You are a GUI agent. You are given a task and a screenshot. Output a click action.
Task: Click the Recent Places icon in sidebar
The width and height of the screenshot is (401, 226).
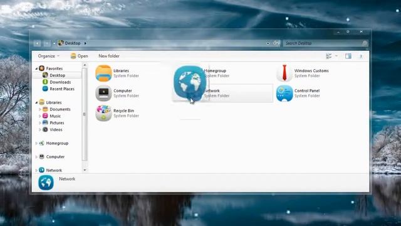click(45, 89)
